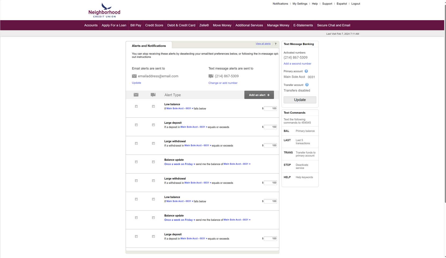Click the page's vertical scrollbar
This screenshot has width=446, height=258.
pos(445,107)
